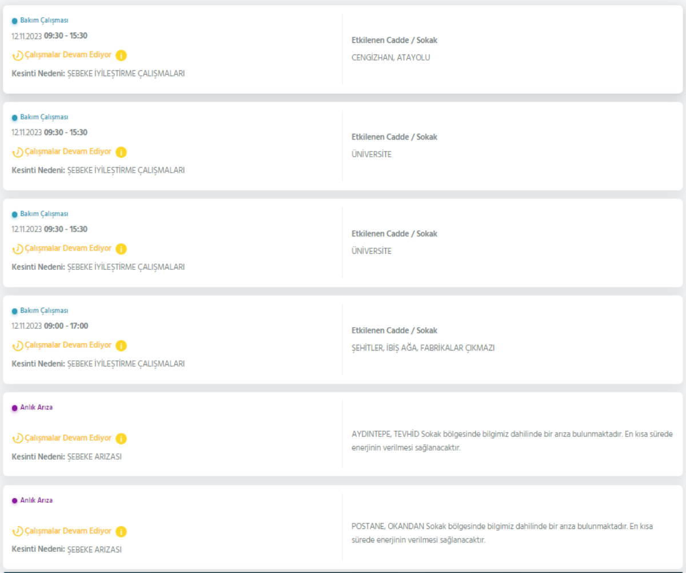Select 'Bakım Çalışması' label on ŞEHİTLER card

coord(44,311)
